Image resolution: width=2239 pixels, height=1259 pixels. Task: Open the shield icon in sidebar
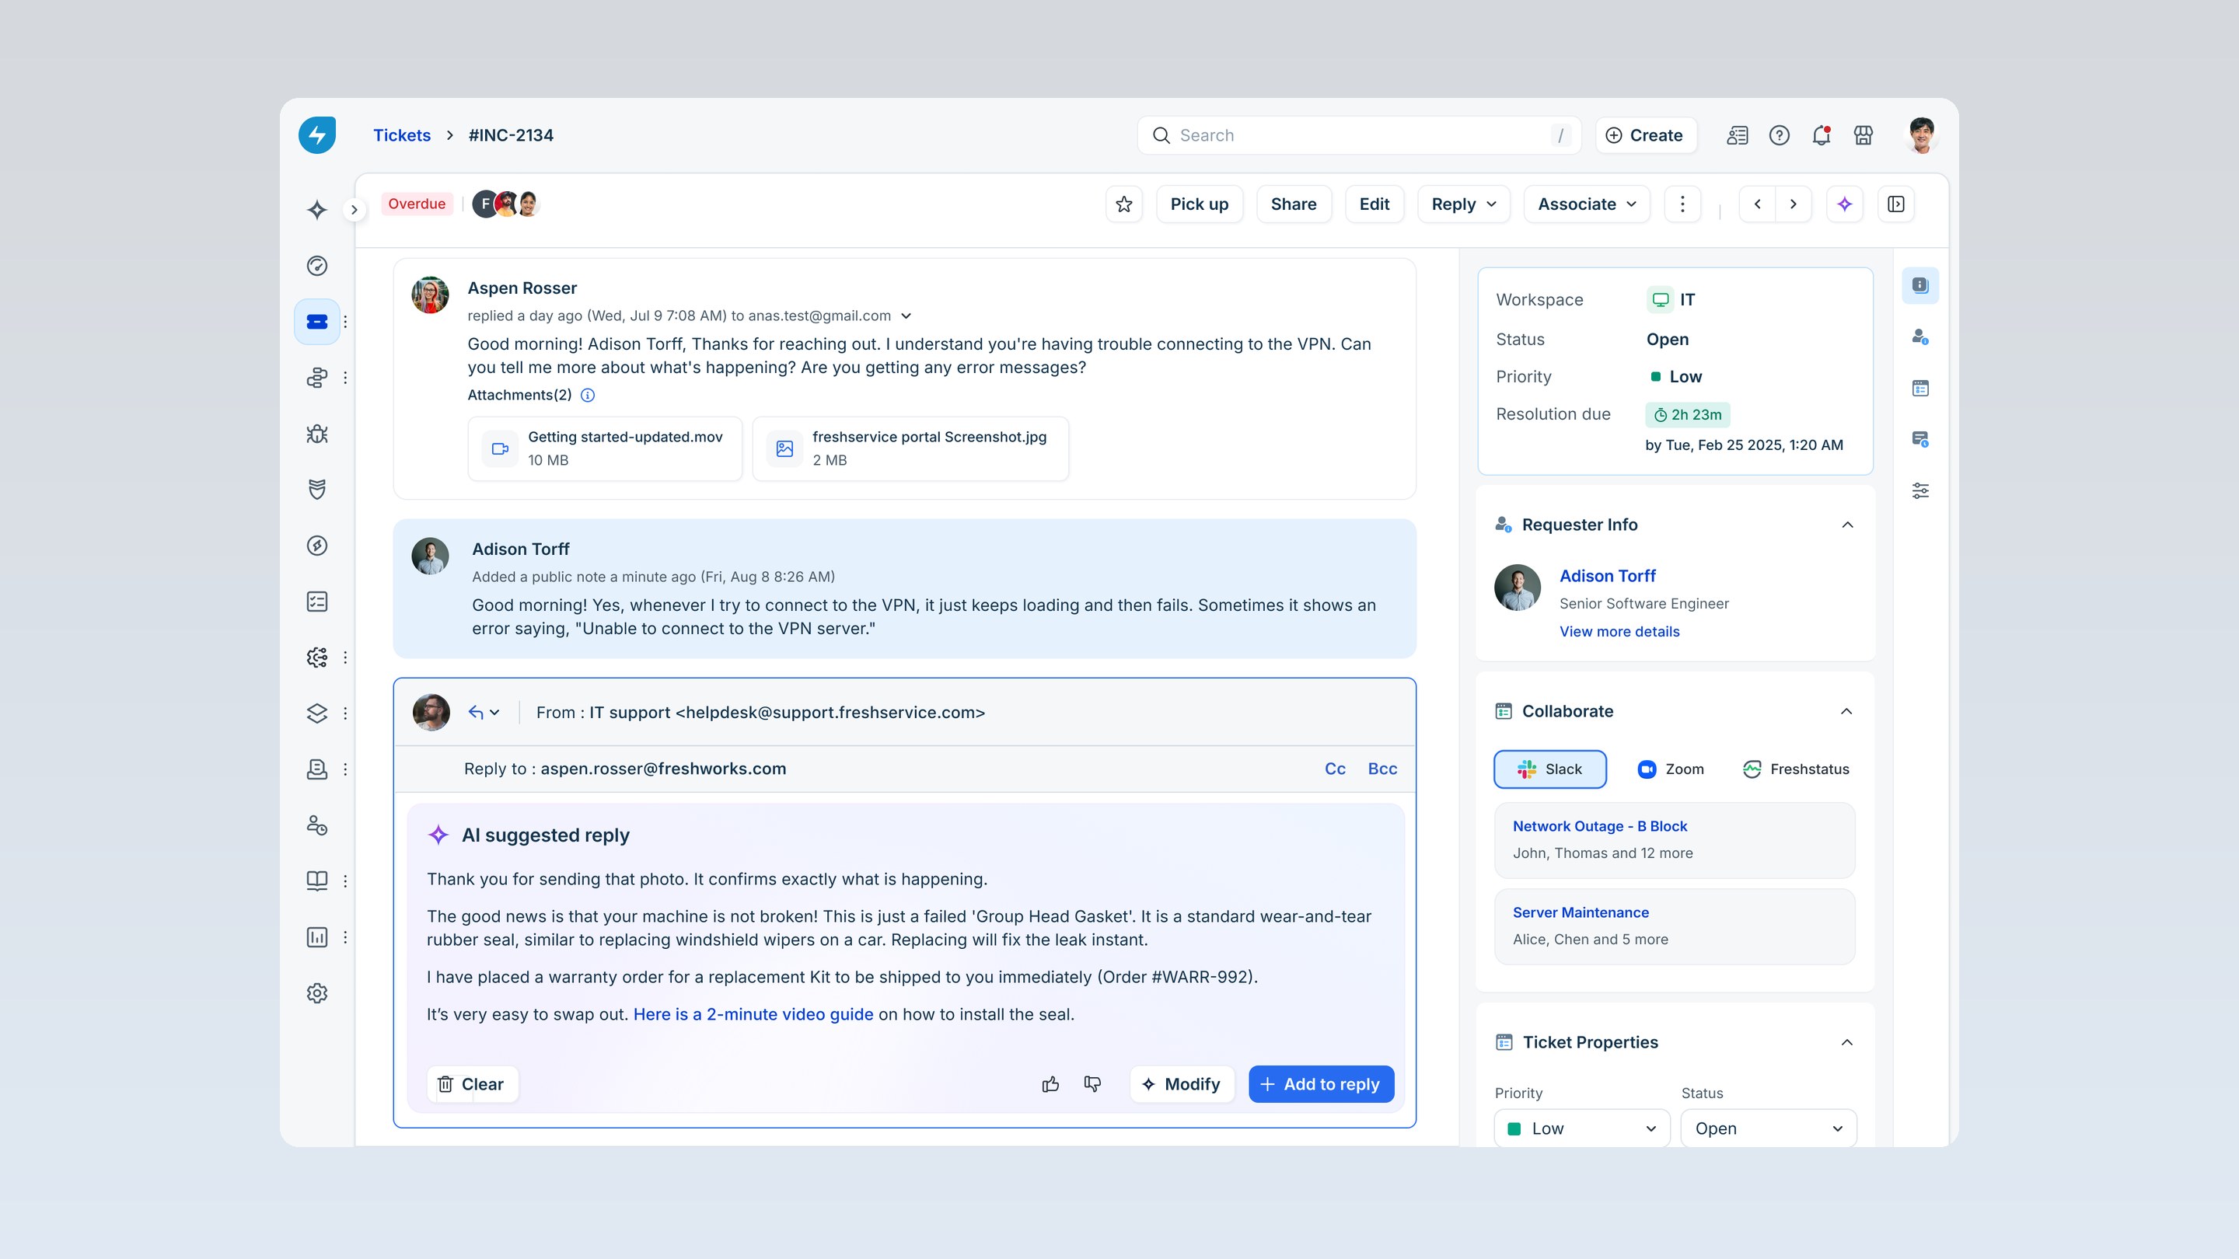point(317,489)
